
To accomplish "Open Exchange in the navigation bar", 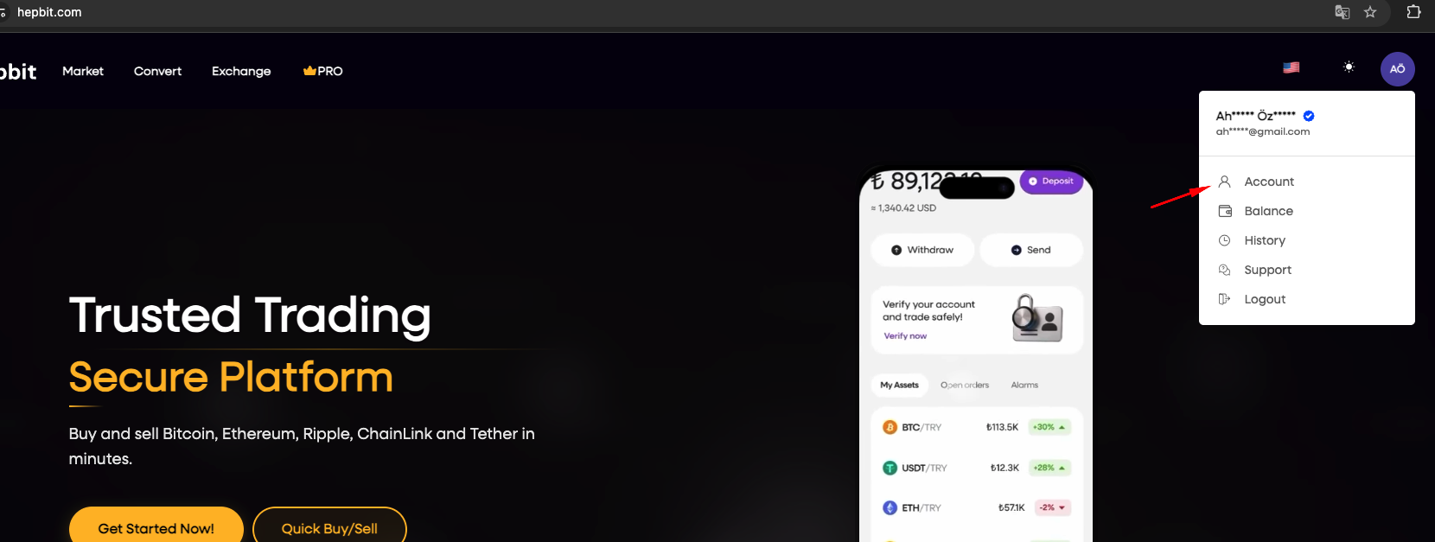I will tap(241, 71).
